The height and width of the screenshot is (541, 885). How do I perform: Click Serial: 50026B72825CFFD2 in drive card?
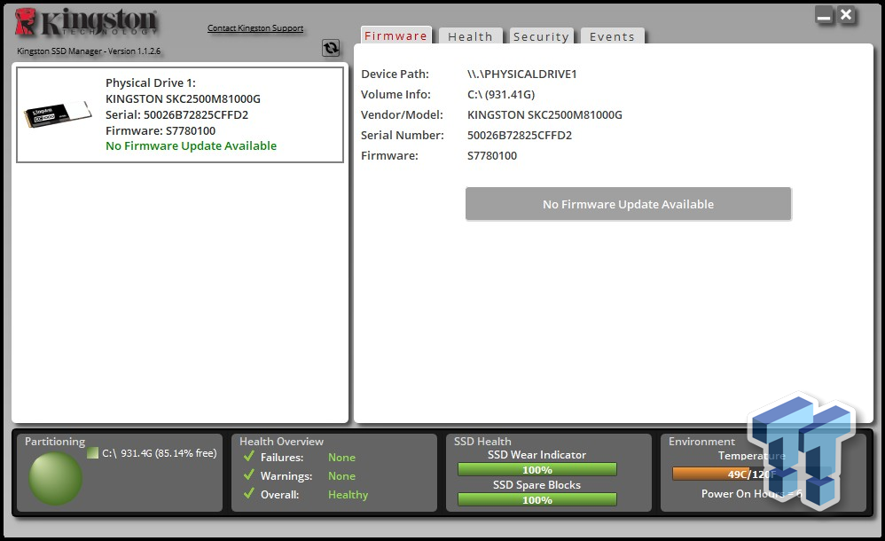(176, 114)
